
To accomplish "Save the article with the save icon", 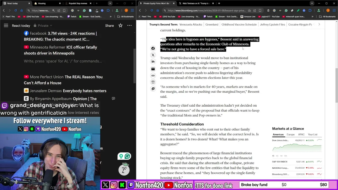I will [153, 89].
